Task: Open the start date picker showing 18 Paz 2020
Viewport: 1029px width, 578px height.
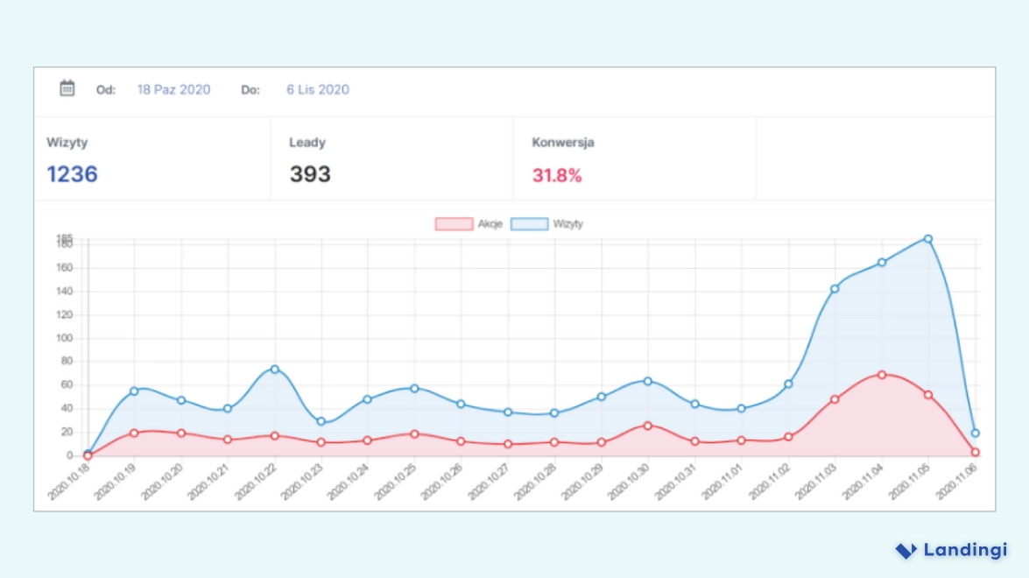Action: pyautogui.click(x=173, y=88)
